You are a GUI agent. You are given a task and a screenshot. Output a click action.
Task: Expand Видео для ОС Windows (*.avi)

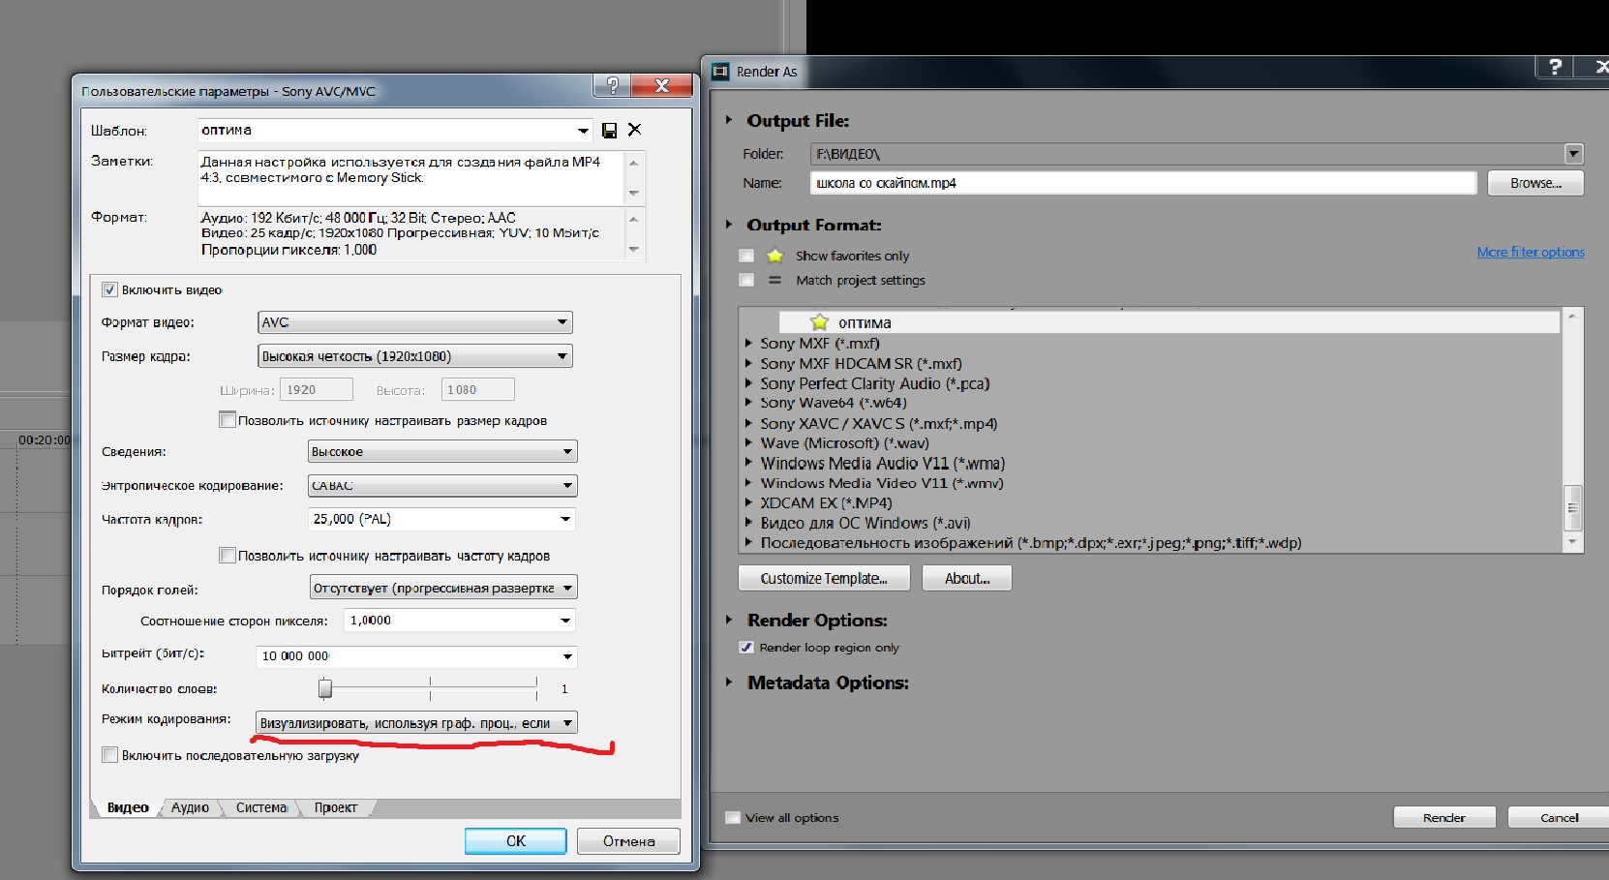(x=748, y=523)
